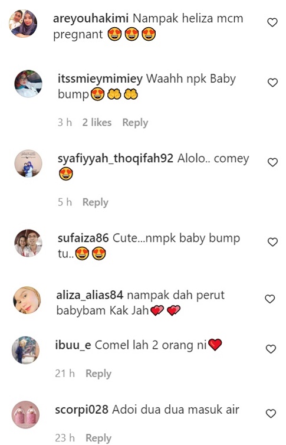This screenshot has height=445, width=286.
Task: Open scorpi028's pink avatar
Action: click(25, 415)
